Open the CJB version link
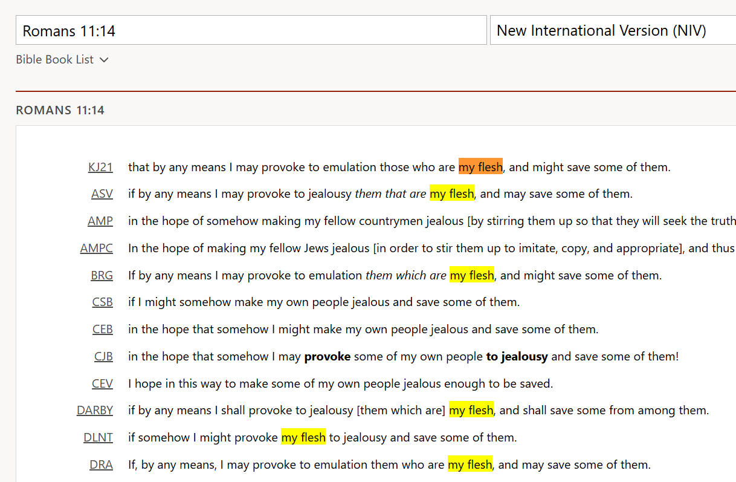Screen dimensions: 736x482 tap(103, 356)
